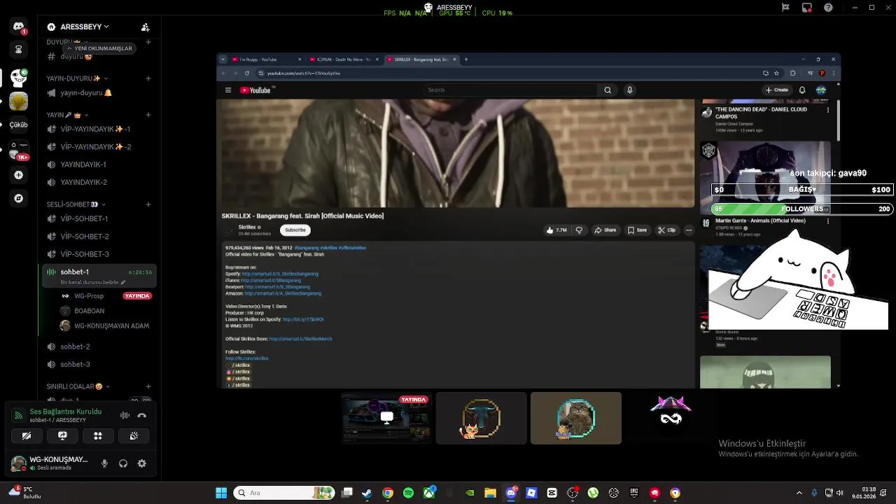Open Discord user settings gear
Viewport: 896px width, 504px height.
pyautogui.click(x=142, y=463)
